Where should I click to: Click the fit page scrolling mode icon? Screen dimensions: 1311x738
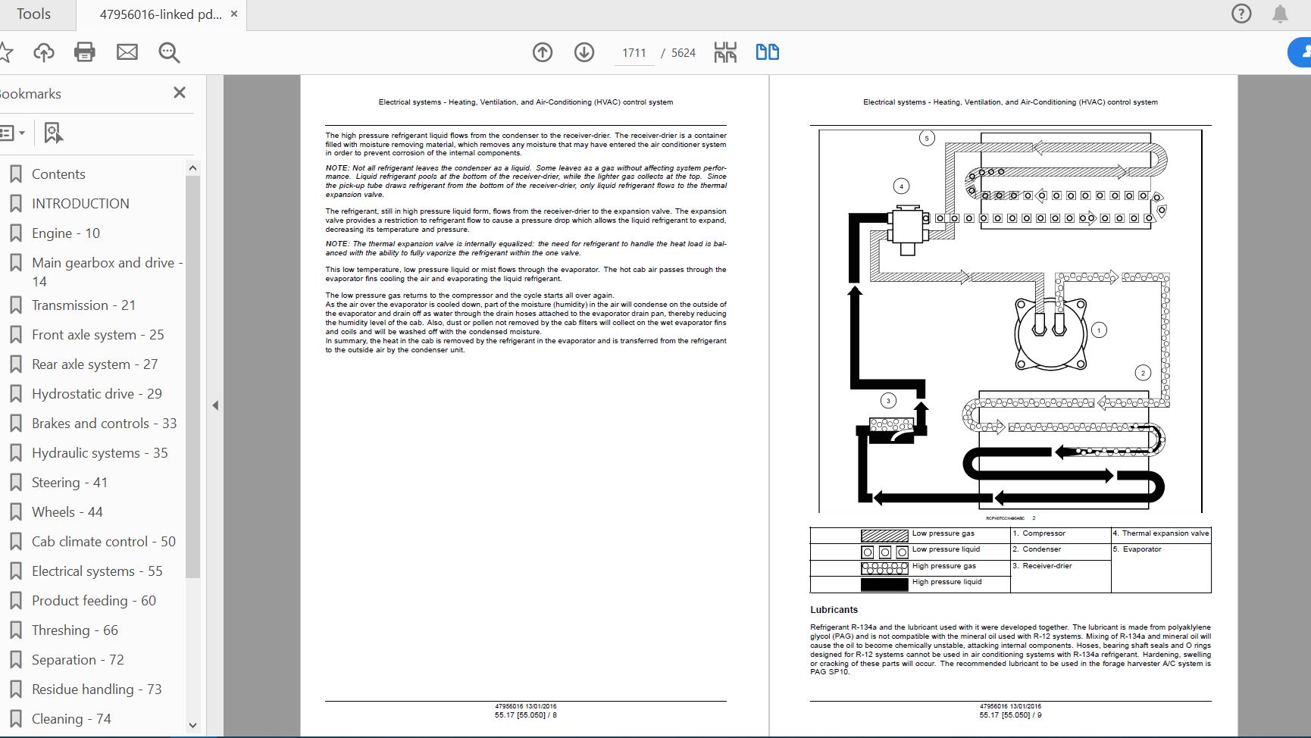click(x=725, y=52)
